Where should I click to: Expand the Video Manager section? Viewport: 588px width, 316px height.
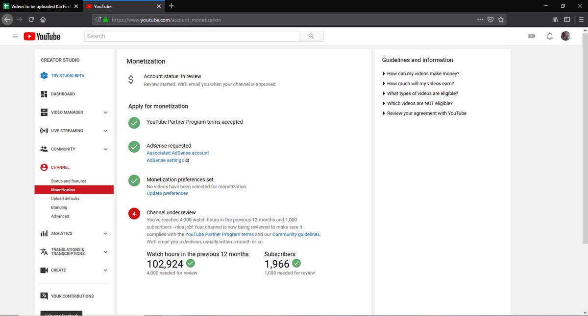105,113
